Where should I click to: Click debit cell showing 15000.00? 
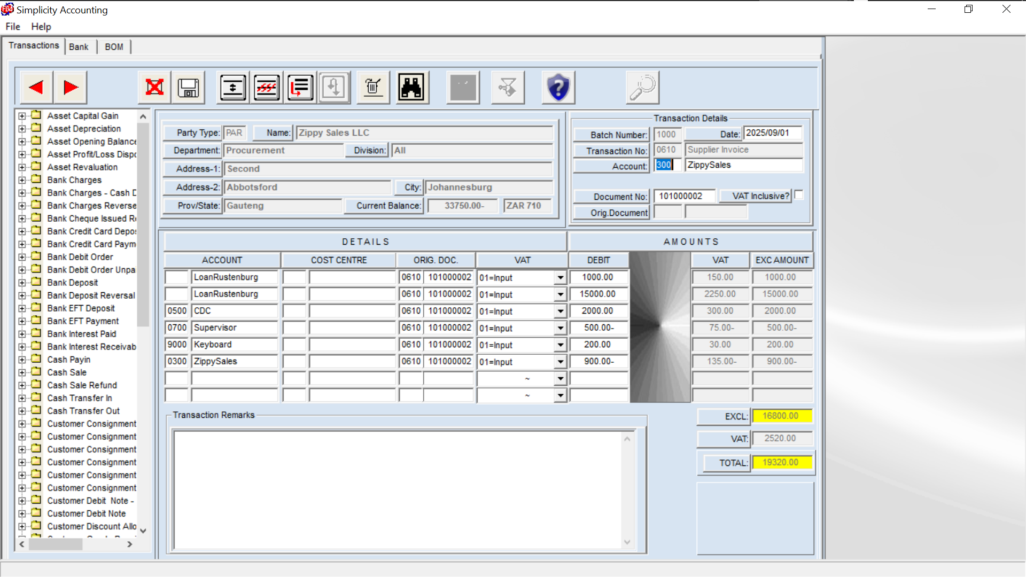(x=598, y=294)
